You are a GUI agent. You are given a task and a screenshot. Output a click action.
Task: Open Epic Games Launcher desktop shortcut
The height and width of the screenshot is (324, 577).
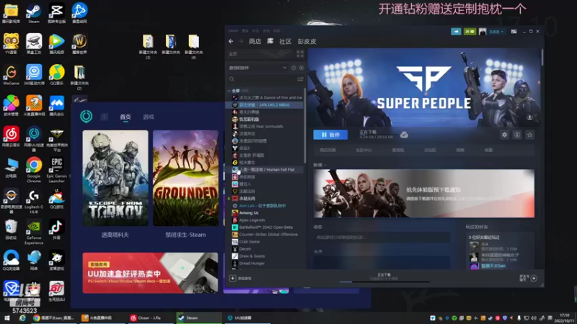click(x=57, y=171)
